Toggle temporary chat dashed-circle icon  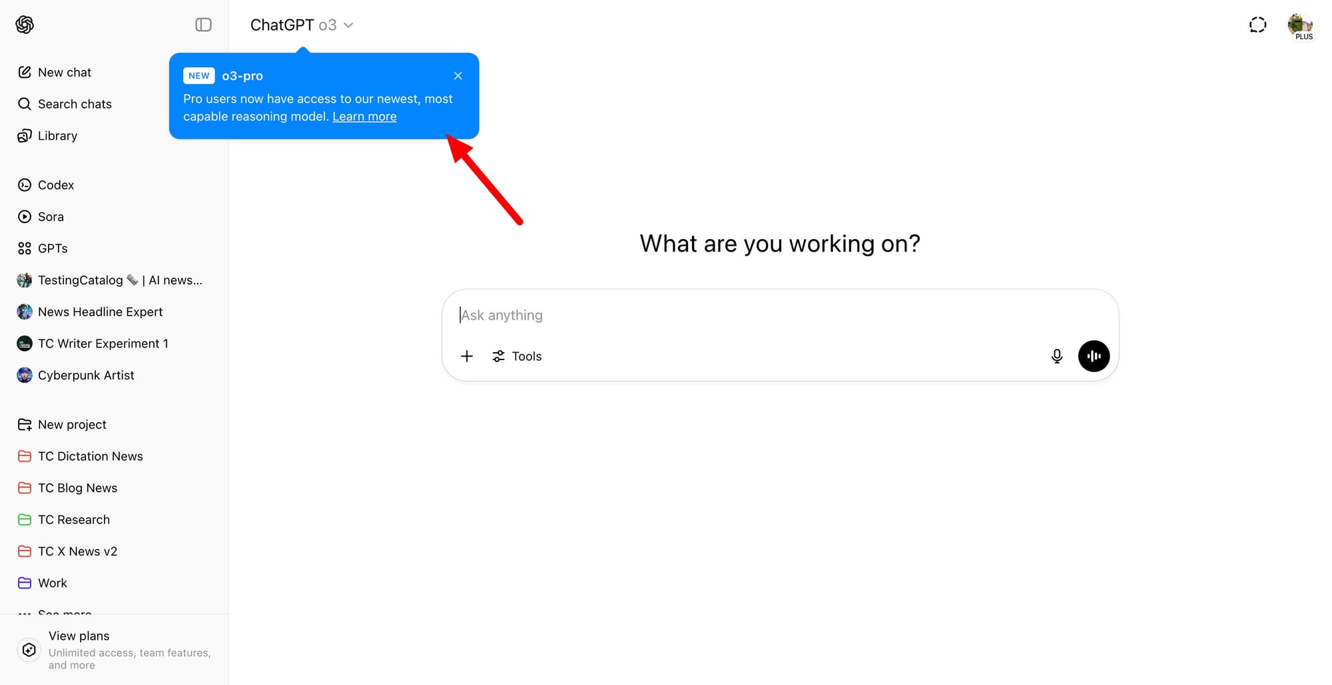(1257, 25)
